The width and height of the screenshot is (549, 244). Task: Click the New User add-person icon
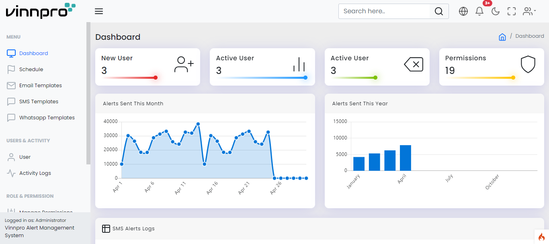click(184, 65)
